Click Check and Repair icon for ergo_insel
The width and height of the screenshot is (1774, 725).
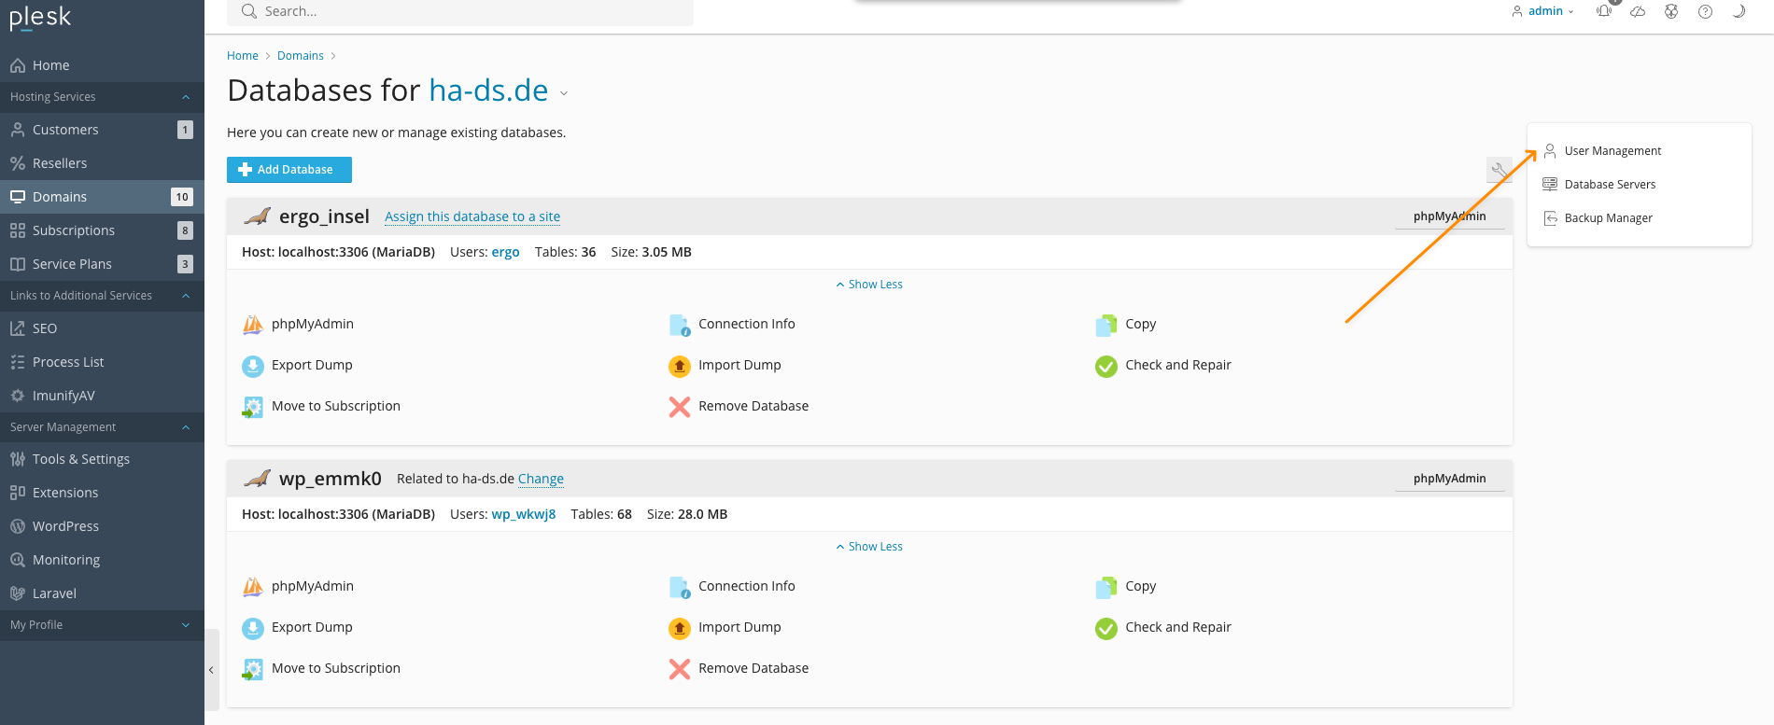point(1106,366)
